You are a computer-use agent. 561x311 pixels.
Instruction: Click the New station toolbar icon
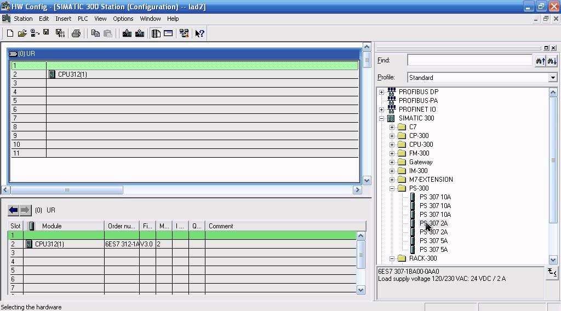pyautogui.click(x=10, y=33)
